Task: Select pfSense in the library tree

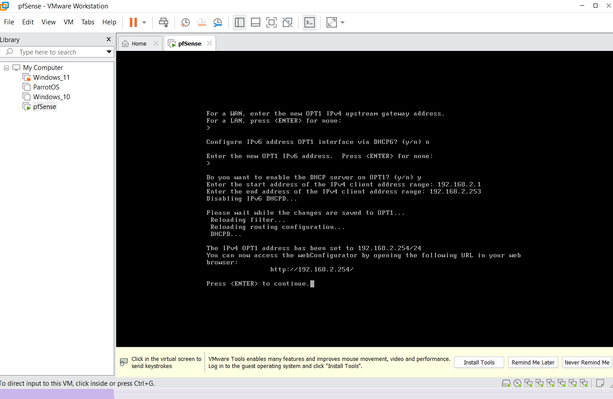Action: point(45,107)
